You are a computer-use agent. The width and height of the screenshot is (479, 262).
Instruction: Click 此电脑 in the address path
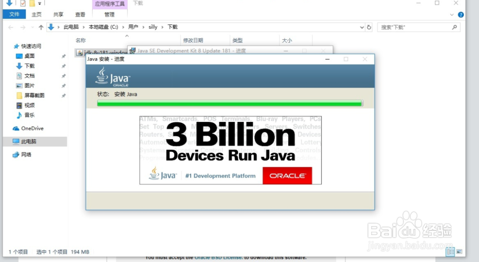click(71, 27)
